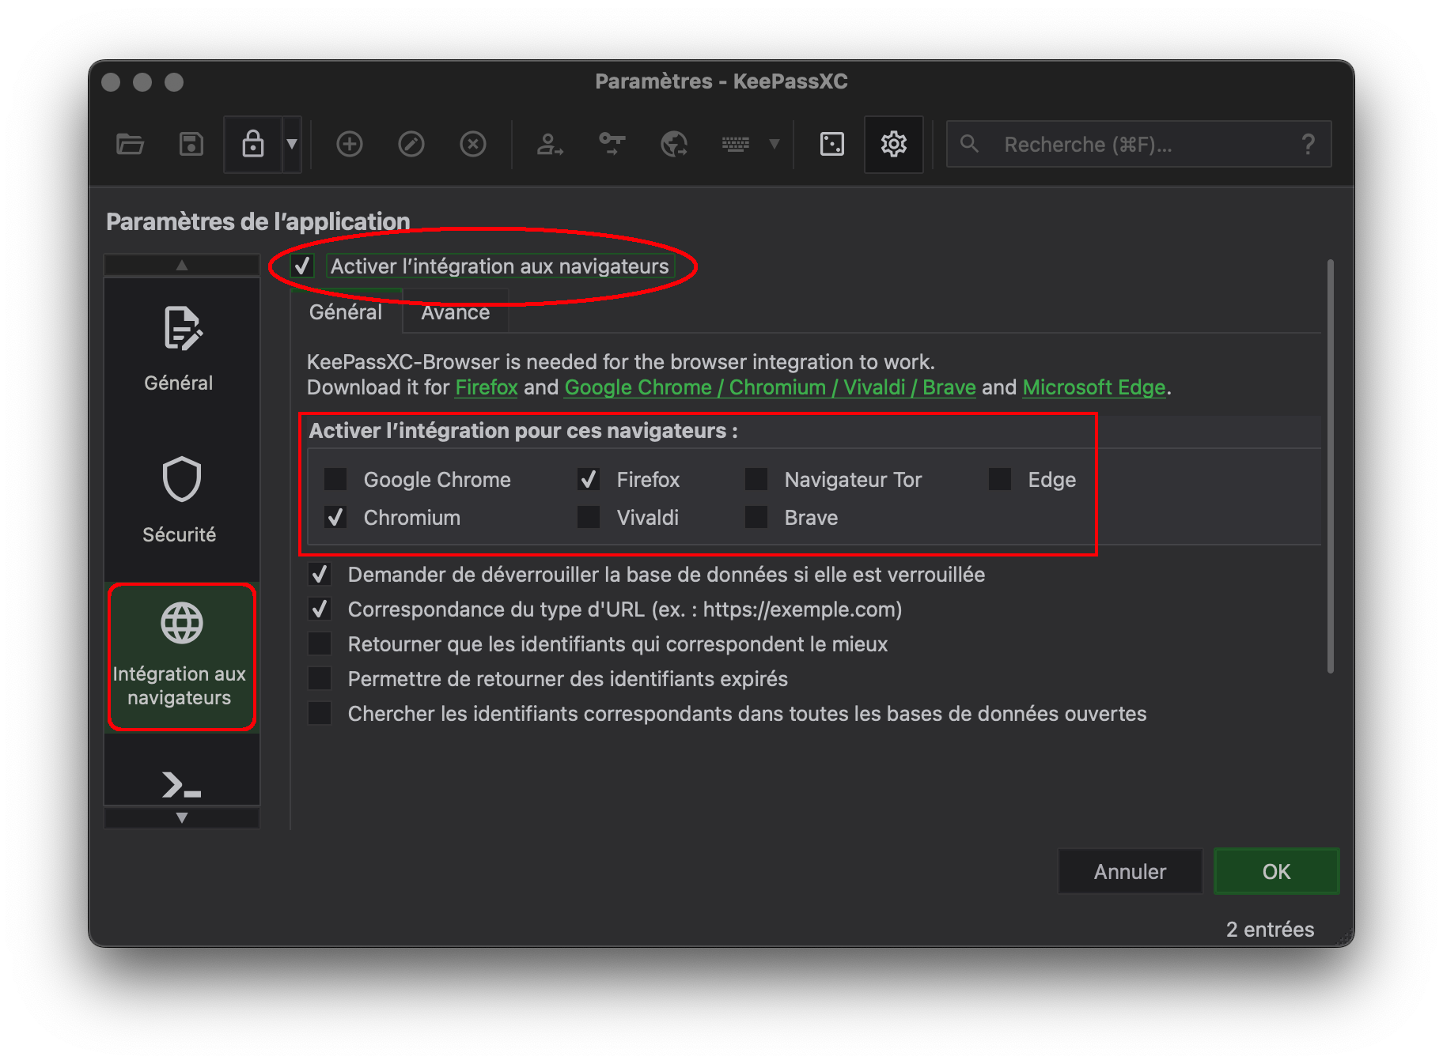
Task: Click the sidebar scroll up arrow
Action: (181, 265)
